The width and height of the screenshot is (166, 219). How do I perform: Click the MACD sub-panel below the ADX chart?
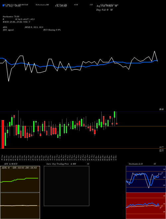coord(20,206)
